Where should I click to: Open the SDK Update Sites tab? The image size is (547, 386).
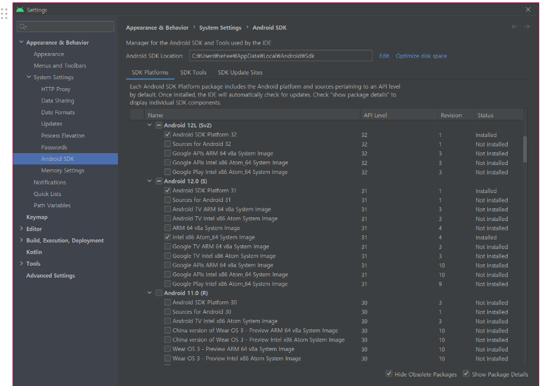point(240,73)
